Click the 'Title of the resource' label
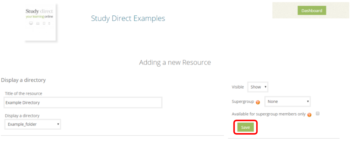The image size is (350, 145). (24, 93)
